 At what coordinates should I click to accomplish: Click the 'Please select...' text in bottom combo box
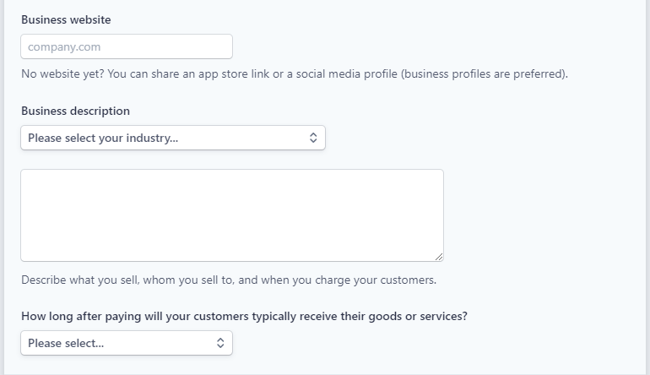pos(66,344)
